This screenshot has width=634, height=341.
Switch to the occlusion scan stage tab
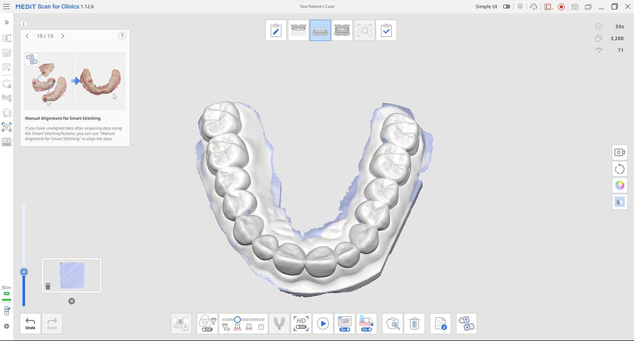[x=342, y=31]
